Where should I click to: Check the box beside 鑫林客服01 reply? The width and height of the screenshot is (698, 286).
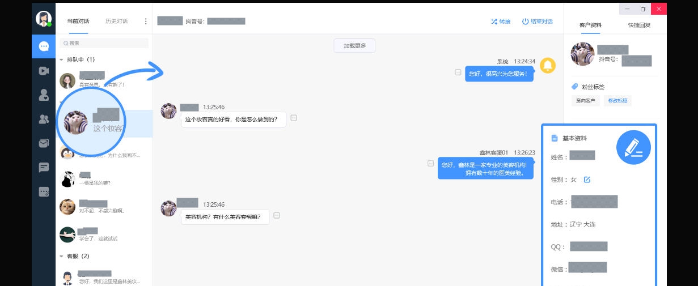point(430,163)
